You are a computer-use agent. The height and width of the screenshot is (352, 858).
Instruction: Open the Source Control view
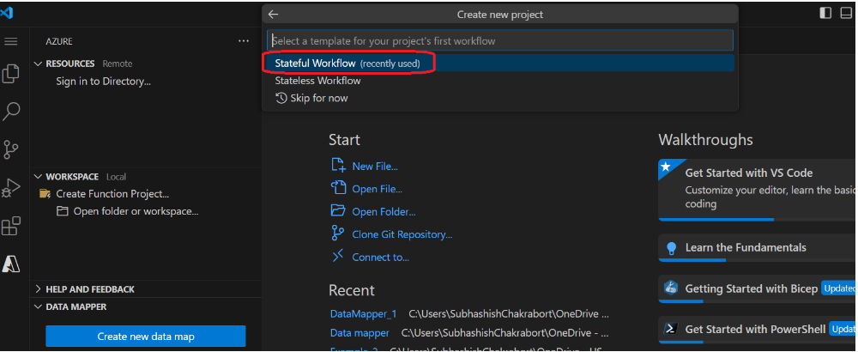11,149
